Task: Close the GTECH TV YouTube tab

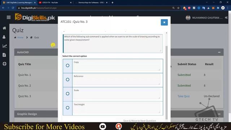Action: (x=71, y=3)
